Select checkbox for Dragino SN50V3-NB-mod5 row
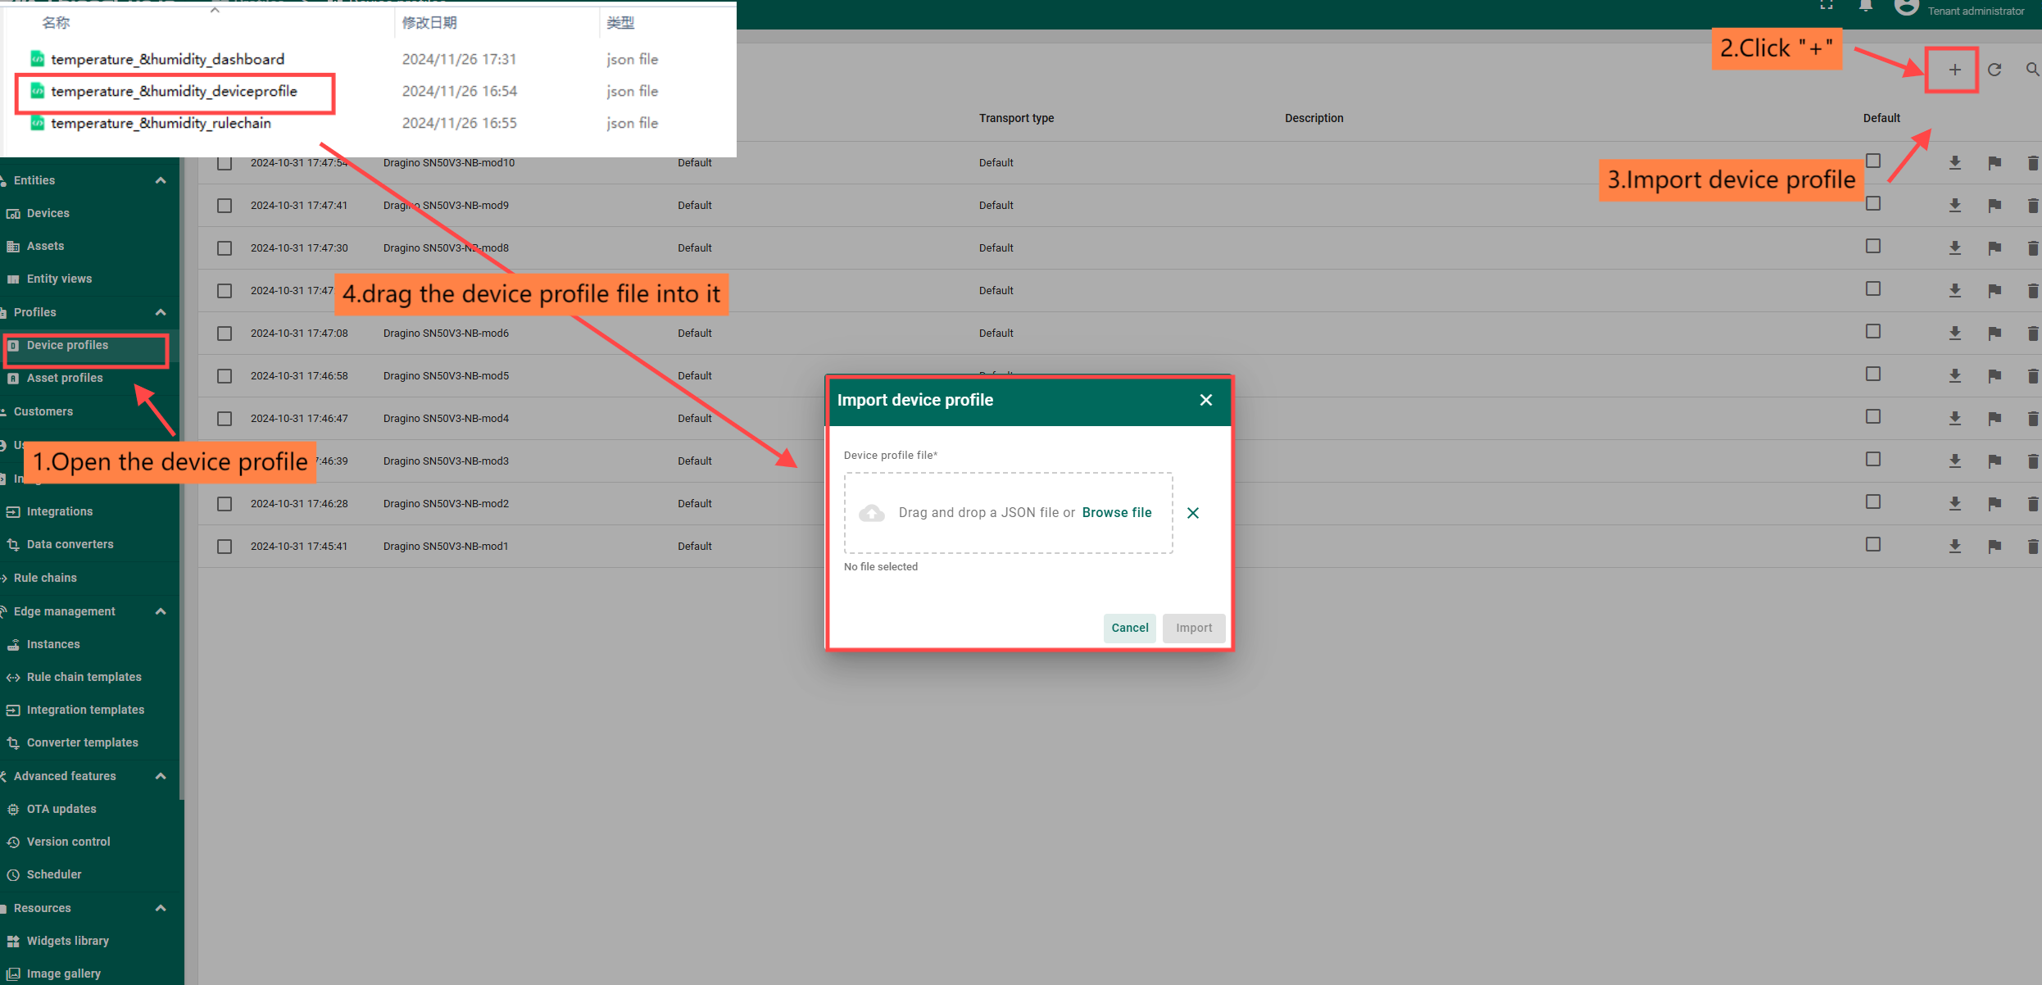This screenshot has height=985, width=2042. [x=225, y=376]
